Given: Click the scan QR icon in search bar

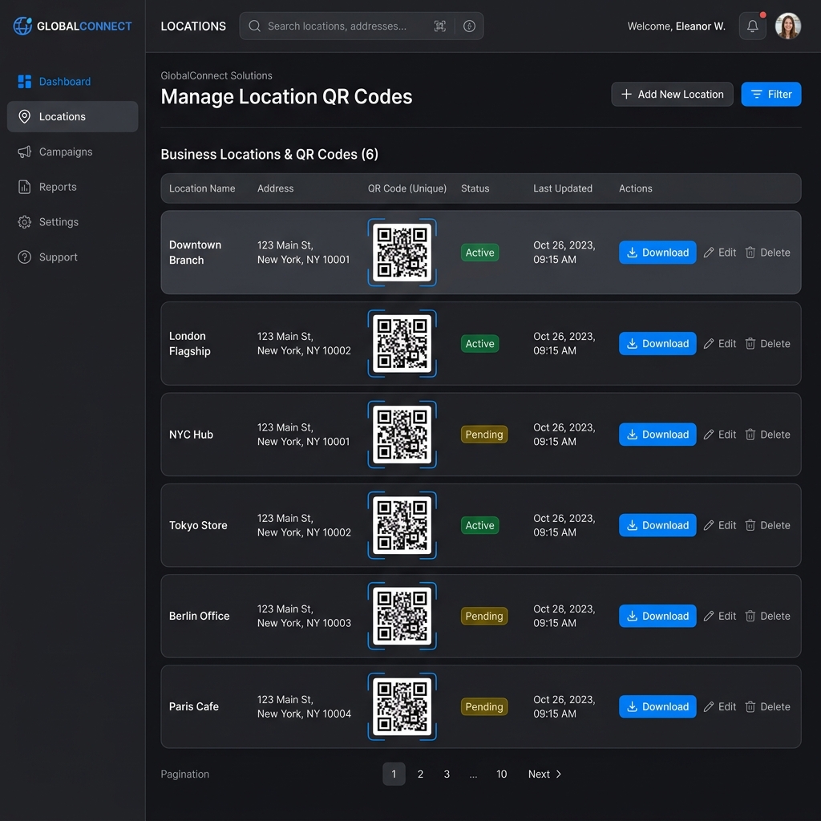Looking at the screenshot, I should 440,26.
